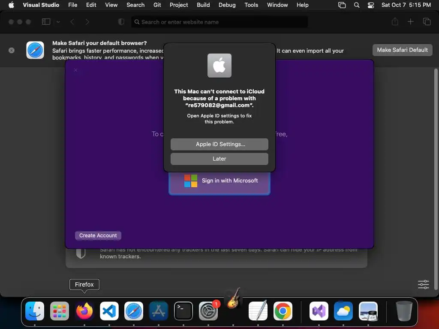
Task: Open Safari start page customize sliders
Action: pos(423,284)
